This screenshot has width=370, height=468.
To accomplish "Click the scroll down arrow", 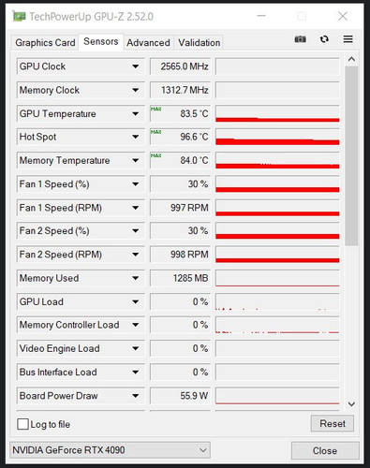I will (351, 404).
